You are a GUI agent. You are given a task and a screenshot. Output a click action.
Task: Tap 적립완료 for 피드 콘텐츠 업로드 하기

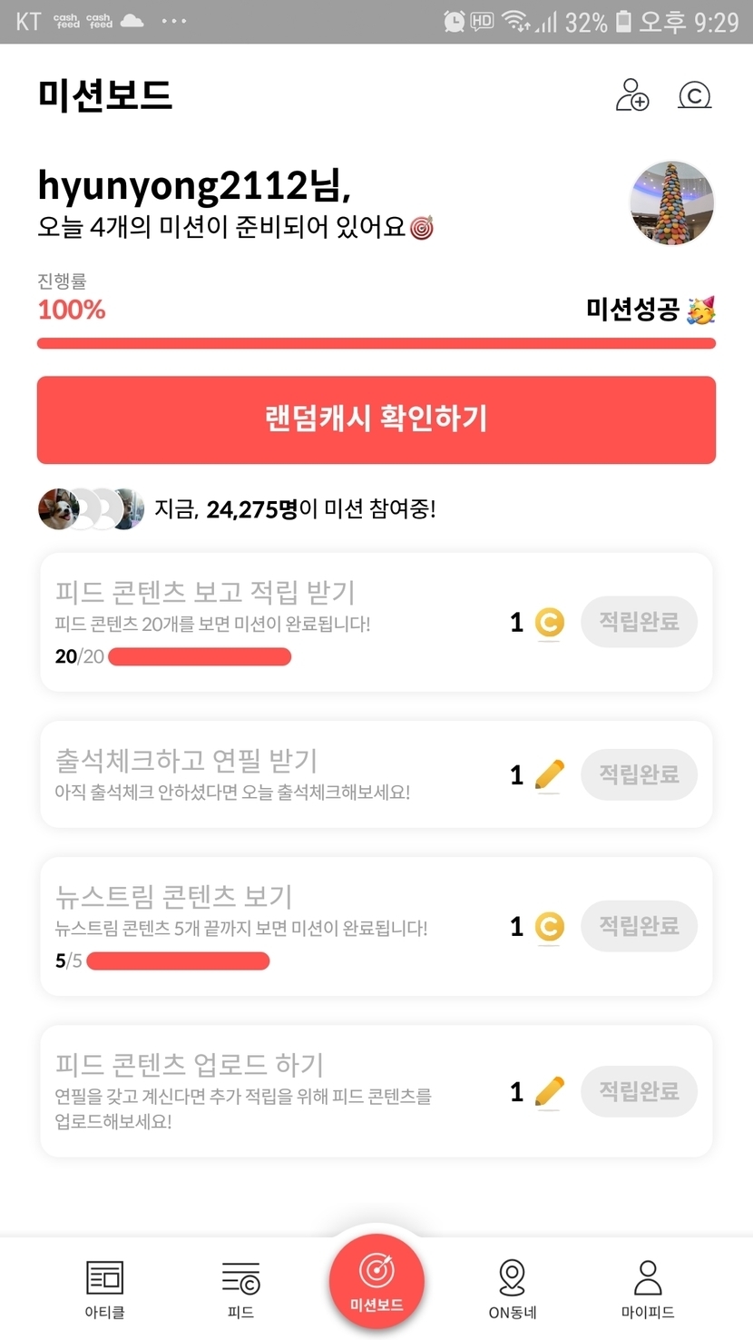point(639,1091)
